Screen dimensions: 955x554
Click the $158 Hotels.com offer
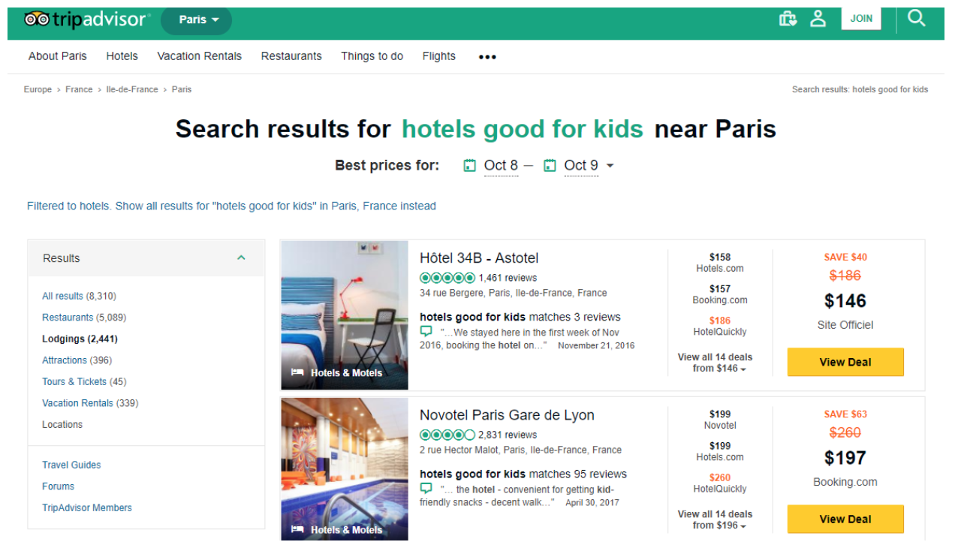720,263
